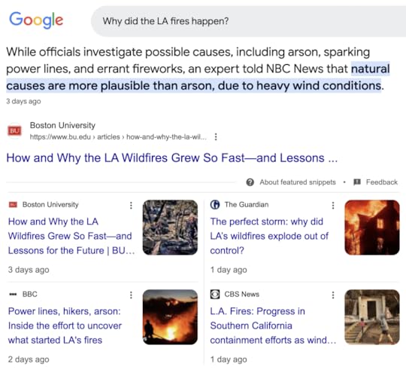The width and height of the screenshot is (406, 373).
Task: Open CBS 'L.A. Fires: Progress' article link
Action: coord(273,326)
